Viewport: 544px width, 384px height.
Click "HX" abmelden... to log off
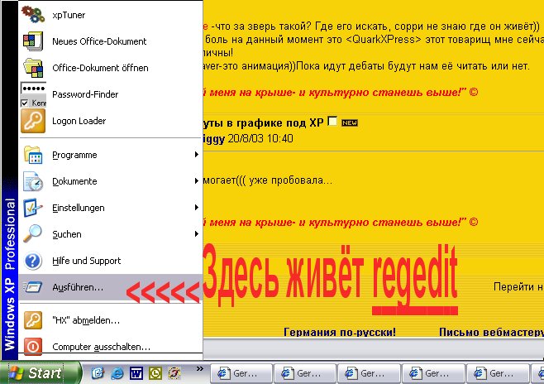tap(85, 319)
